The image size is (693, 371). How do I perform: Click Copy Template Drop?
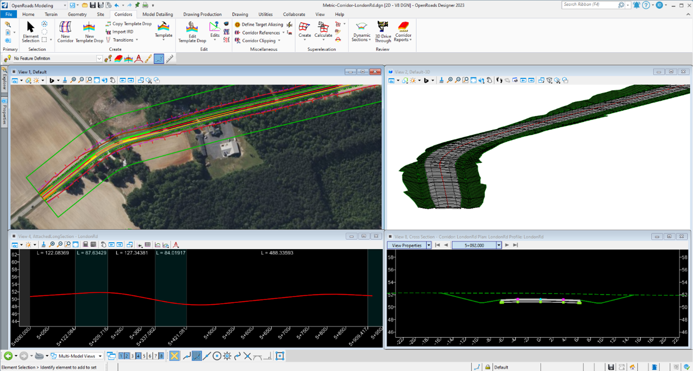(x=128, y=24)
